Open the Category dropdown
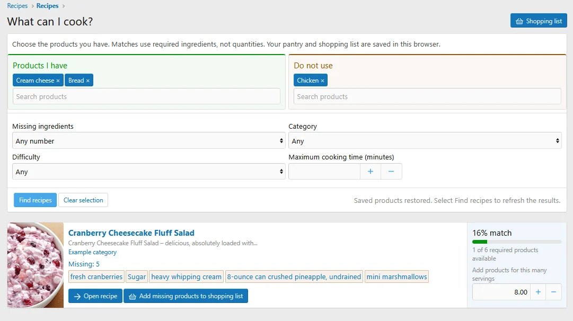Image resolution: width=573 pixels, height=321 pixels. (425, 141)
